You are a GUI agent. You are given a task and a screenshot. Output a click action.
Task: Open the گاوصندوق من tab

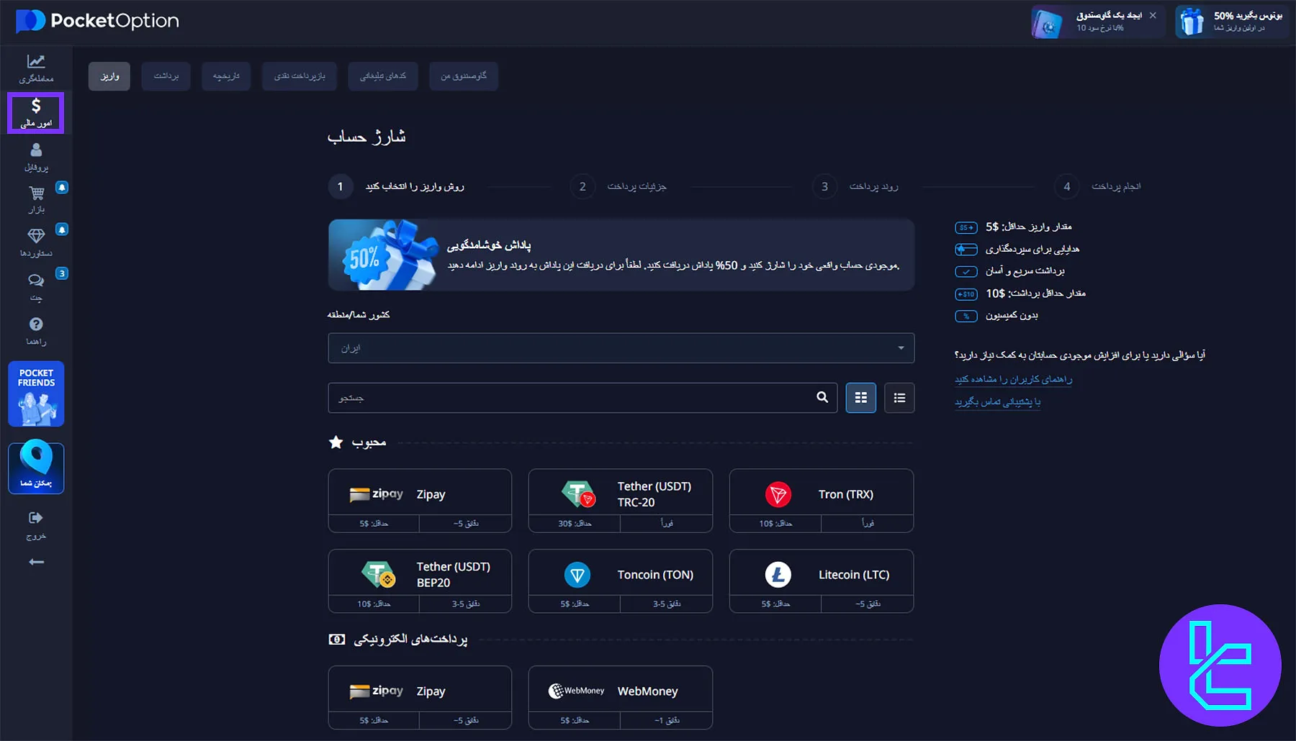pyautogui.click(x=464, y=76)
